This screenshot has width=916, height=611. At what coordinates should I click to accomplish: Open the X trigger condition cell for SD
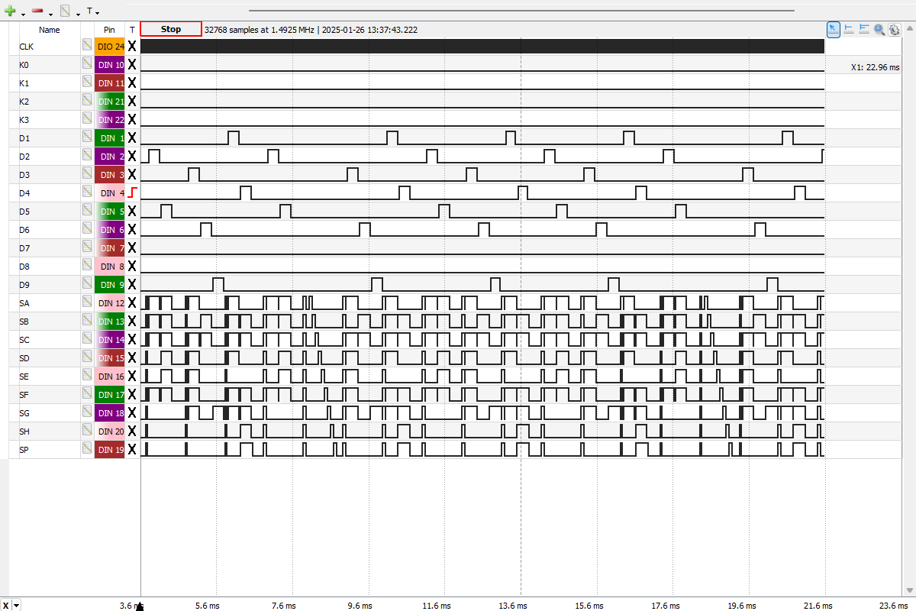pos(132,357)
